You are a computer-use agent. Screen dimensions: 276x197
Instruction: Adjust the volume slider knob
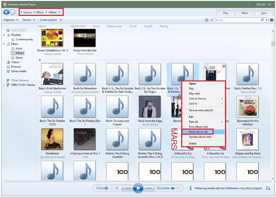pos(173,188)
